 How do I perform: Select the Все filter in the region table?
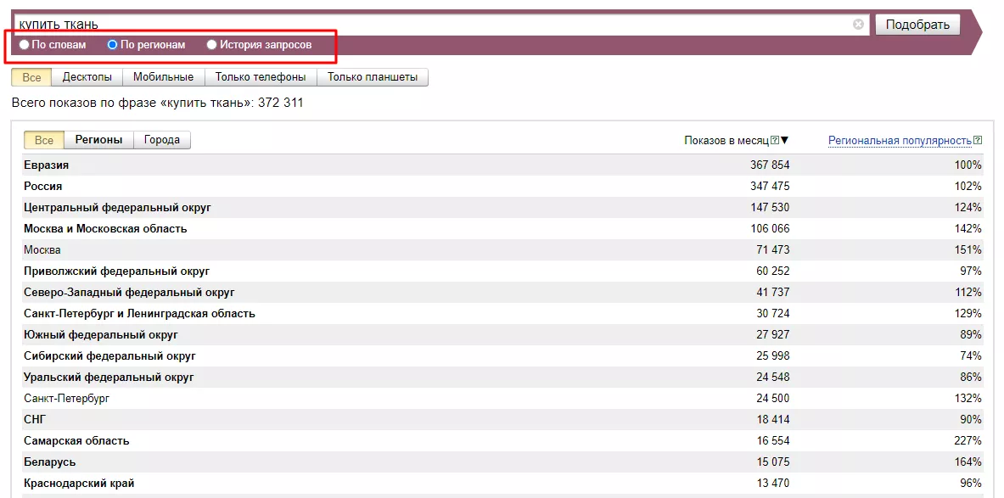pyautogui.click(x=44, y=140)
